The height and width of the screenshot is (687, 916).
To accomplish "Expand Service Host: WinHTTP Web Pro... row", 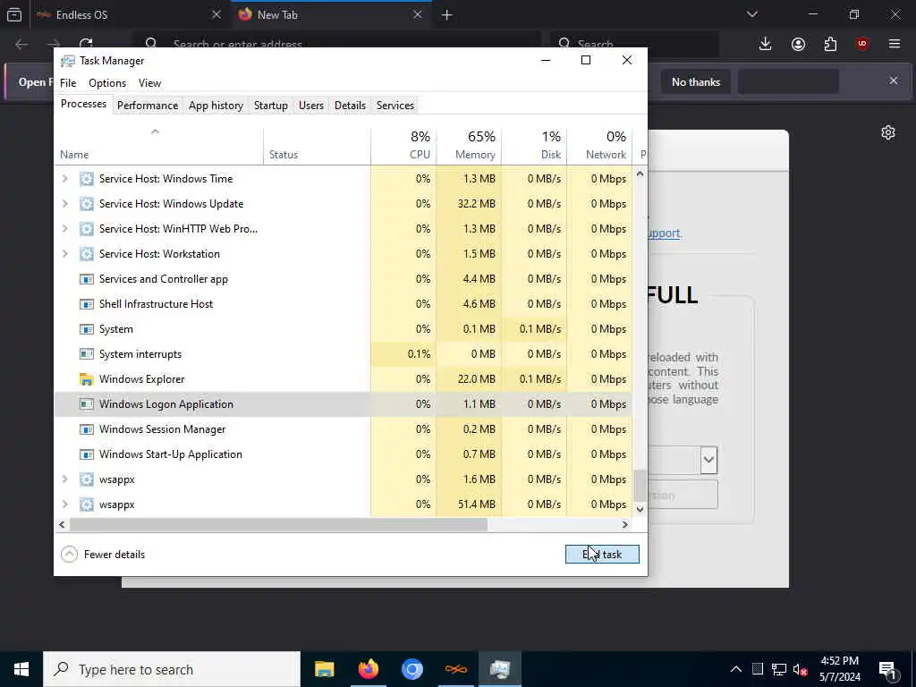I will tap(64, 229).
